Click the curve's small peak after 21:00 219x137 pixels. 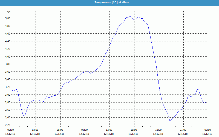click(x=198, y=89)
